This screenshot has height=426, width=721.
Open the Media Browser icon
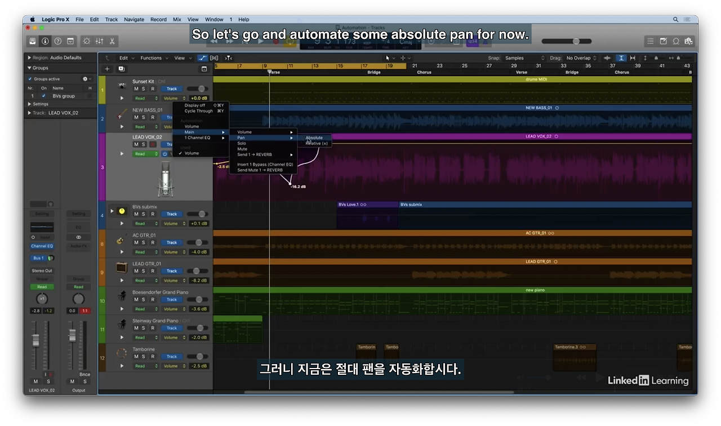point(688,41)
